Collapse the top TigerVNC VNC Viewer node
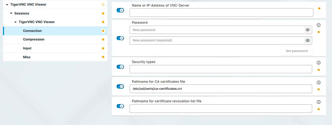 click(7, 5)
